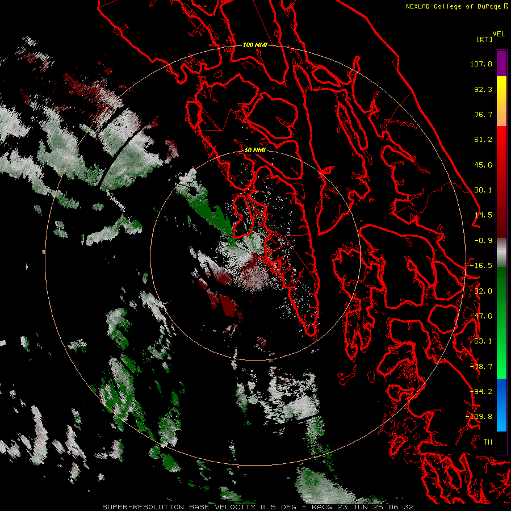Screen dimensions: 511x511
Task: Click the NEXLAB-College of DuPage watermark text
Action: [x=456, y=6]
